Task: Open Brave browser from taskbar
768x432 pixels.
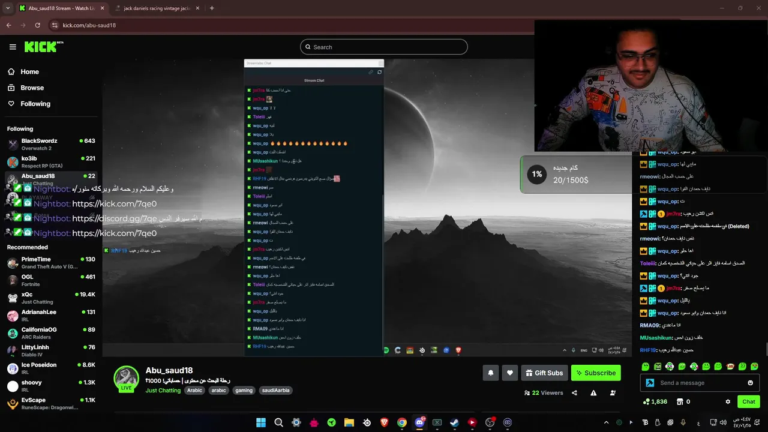Action: tap(384, 422)
